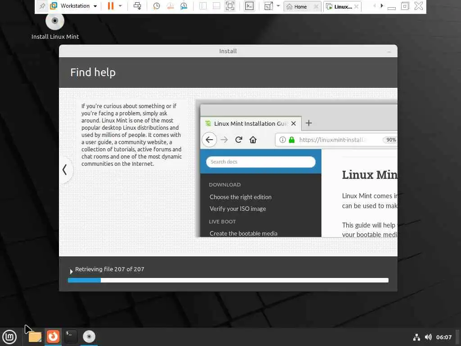This screenshot has height=346, width=461.
Task: Take a snapshot of the VM
Action: coord(156,6)
